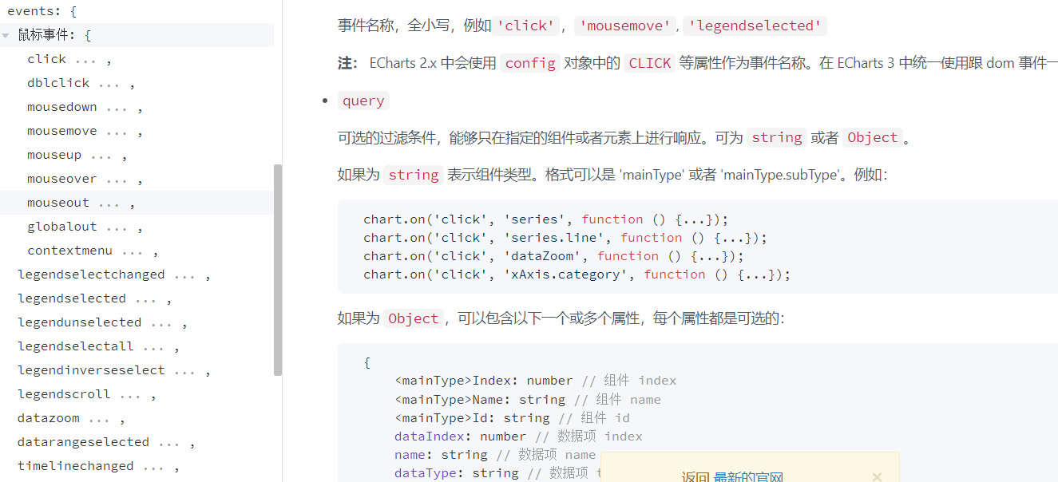Viewport: 1058px width, 482px height.
Task: Select the legendunselected sidebar item
Action: [79, 322]
